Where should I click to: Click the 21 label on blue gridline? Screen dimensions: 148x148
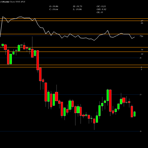(x=141, y=95)
